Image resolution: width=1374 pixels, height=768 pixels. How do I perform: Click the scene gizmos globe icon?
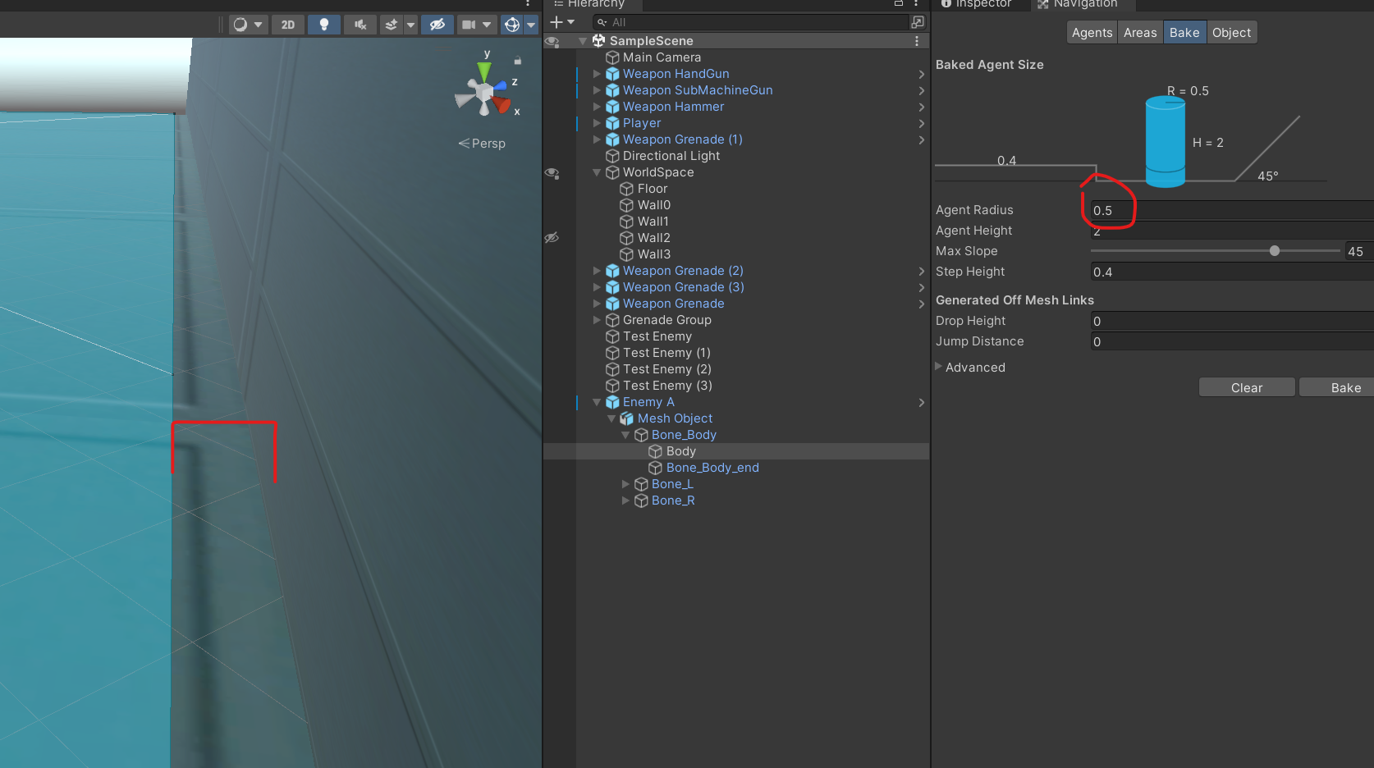point(512,25)
